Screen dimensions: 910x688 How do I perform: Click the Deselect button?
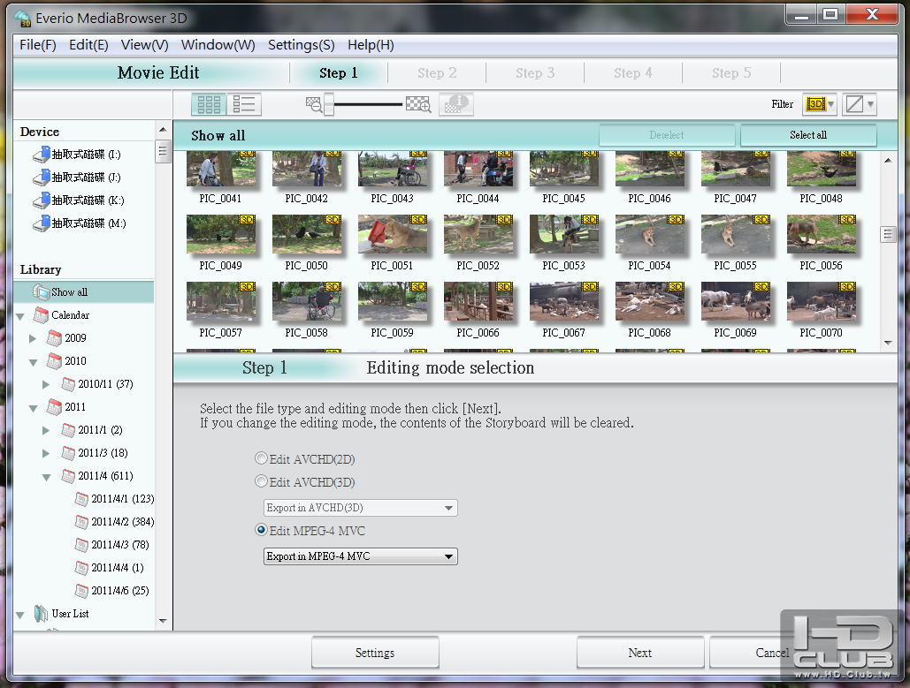click(x=667, y=135)
